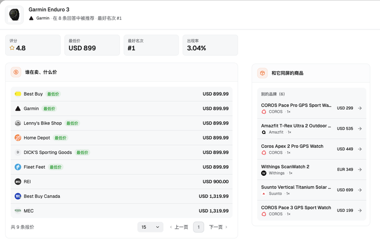Screen dimensions: 380x242
Task: Go to previous page with 上一页
Action: pyautogui.click(x=179, y=227)
